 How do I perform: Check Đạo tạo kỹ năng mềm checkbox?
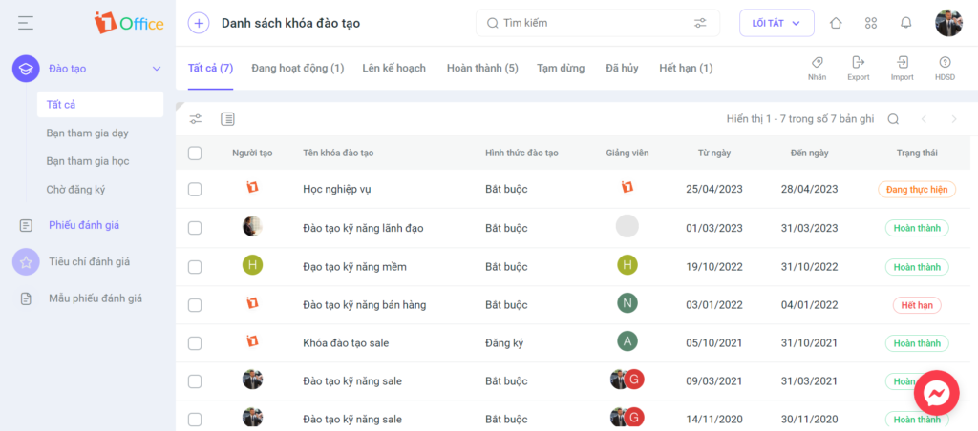[x=195, y=267]
